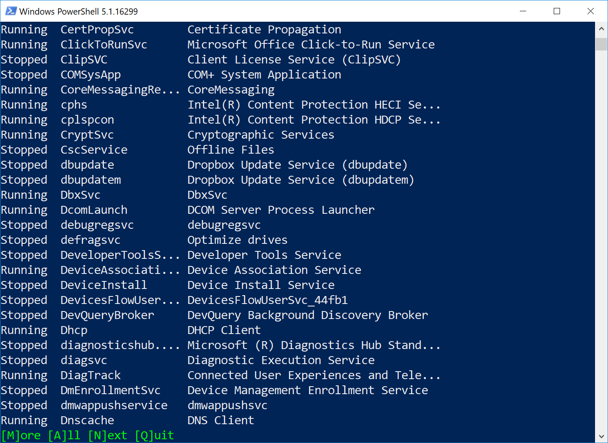Click the cphs service name
The image size is (608, 443).
pos(74,105)
